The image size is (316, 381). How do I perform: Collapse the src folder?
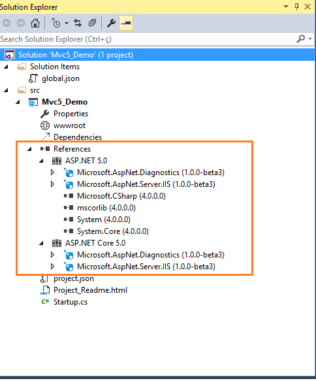tap(6, 90)
